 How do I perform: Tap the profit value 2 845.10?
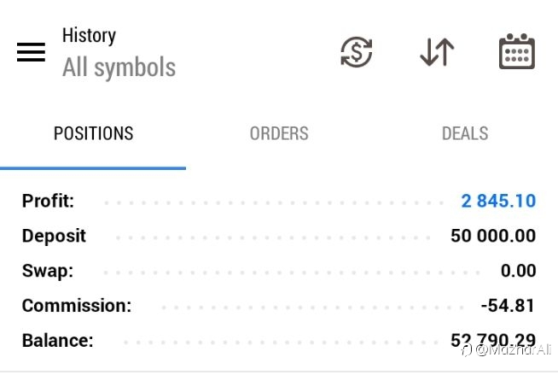(498, 202)
